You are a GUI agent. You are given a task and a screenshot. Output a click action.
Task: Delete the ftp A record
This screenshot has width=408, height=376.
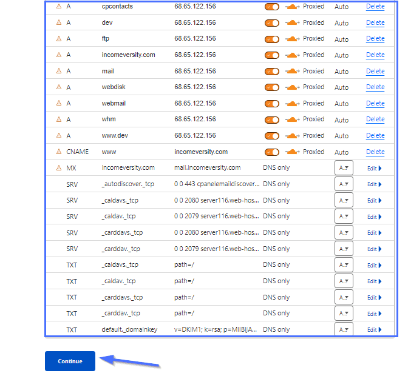[375, 39]
